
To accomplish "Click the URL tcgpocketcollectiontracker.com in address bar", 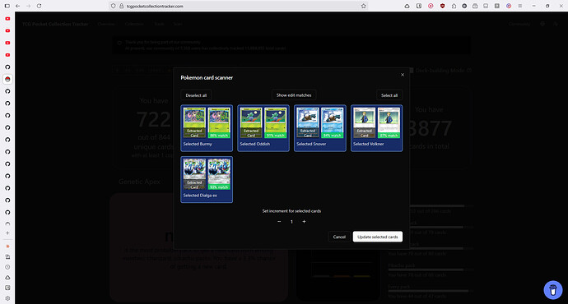I will 155,6.
